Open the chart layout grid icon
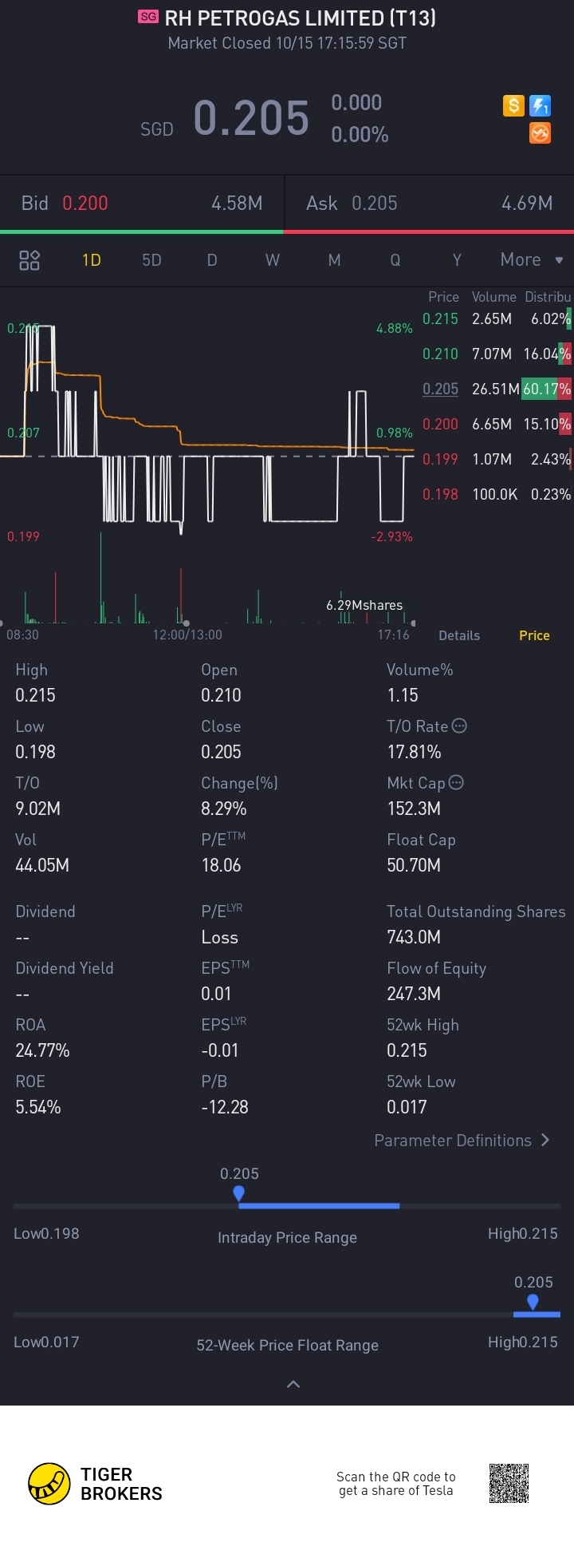574x1562 pixels. point(29,260)
